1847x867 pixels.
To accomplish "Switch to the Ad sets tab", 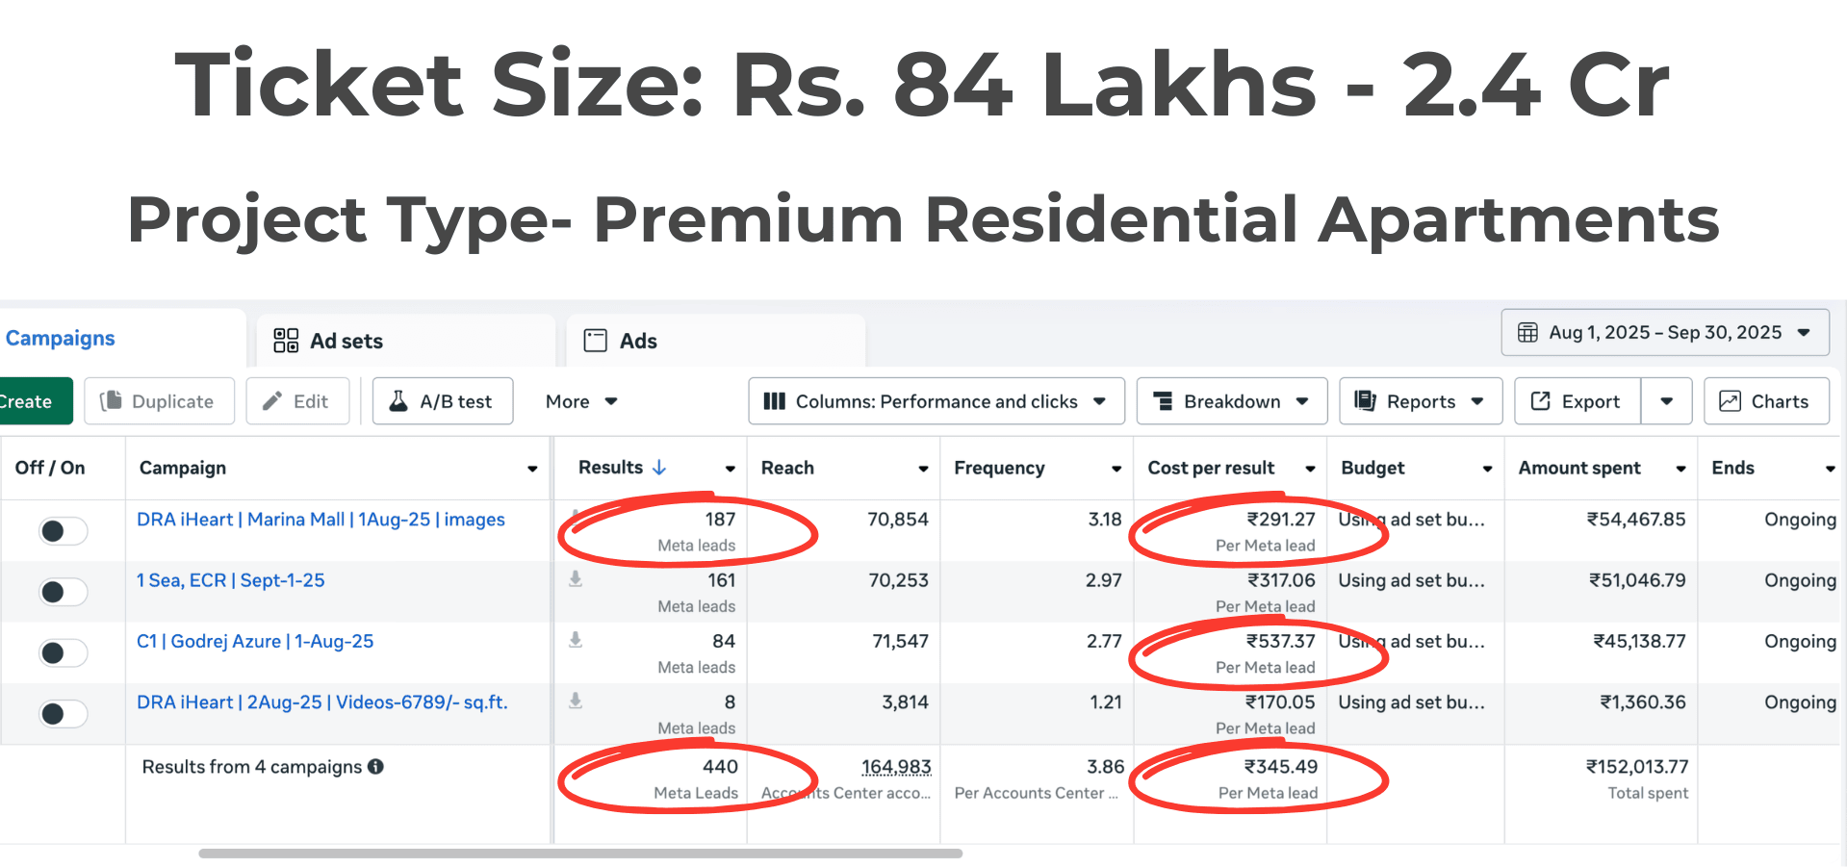I will tap(329, 342).
